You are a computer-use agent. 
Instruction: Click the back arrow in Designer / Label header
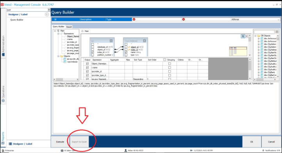tap(47, 14)
